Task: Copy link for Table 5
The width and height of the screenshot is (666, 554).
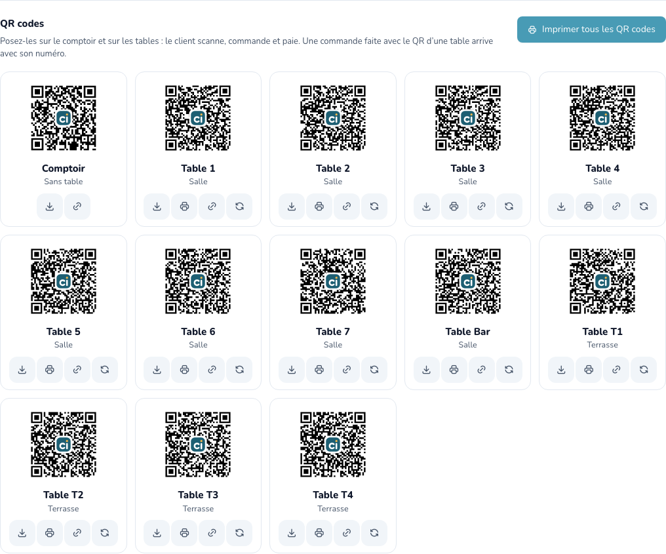Action: 77,370
